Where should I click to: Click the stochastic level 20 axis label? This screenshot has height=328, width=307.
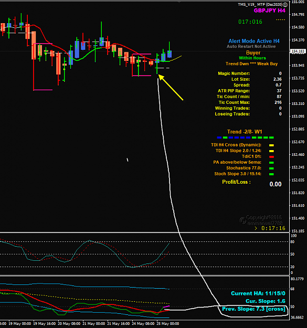coord(292,267)
